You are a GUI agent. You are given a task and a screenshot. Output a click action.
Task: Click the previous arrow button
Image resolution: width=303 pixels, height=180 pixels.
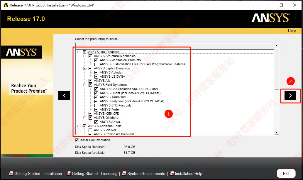(64, 96)
